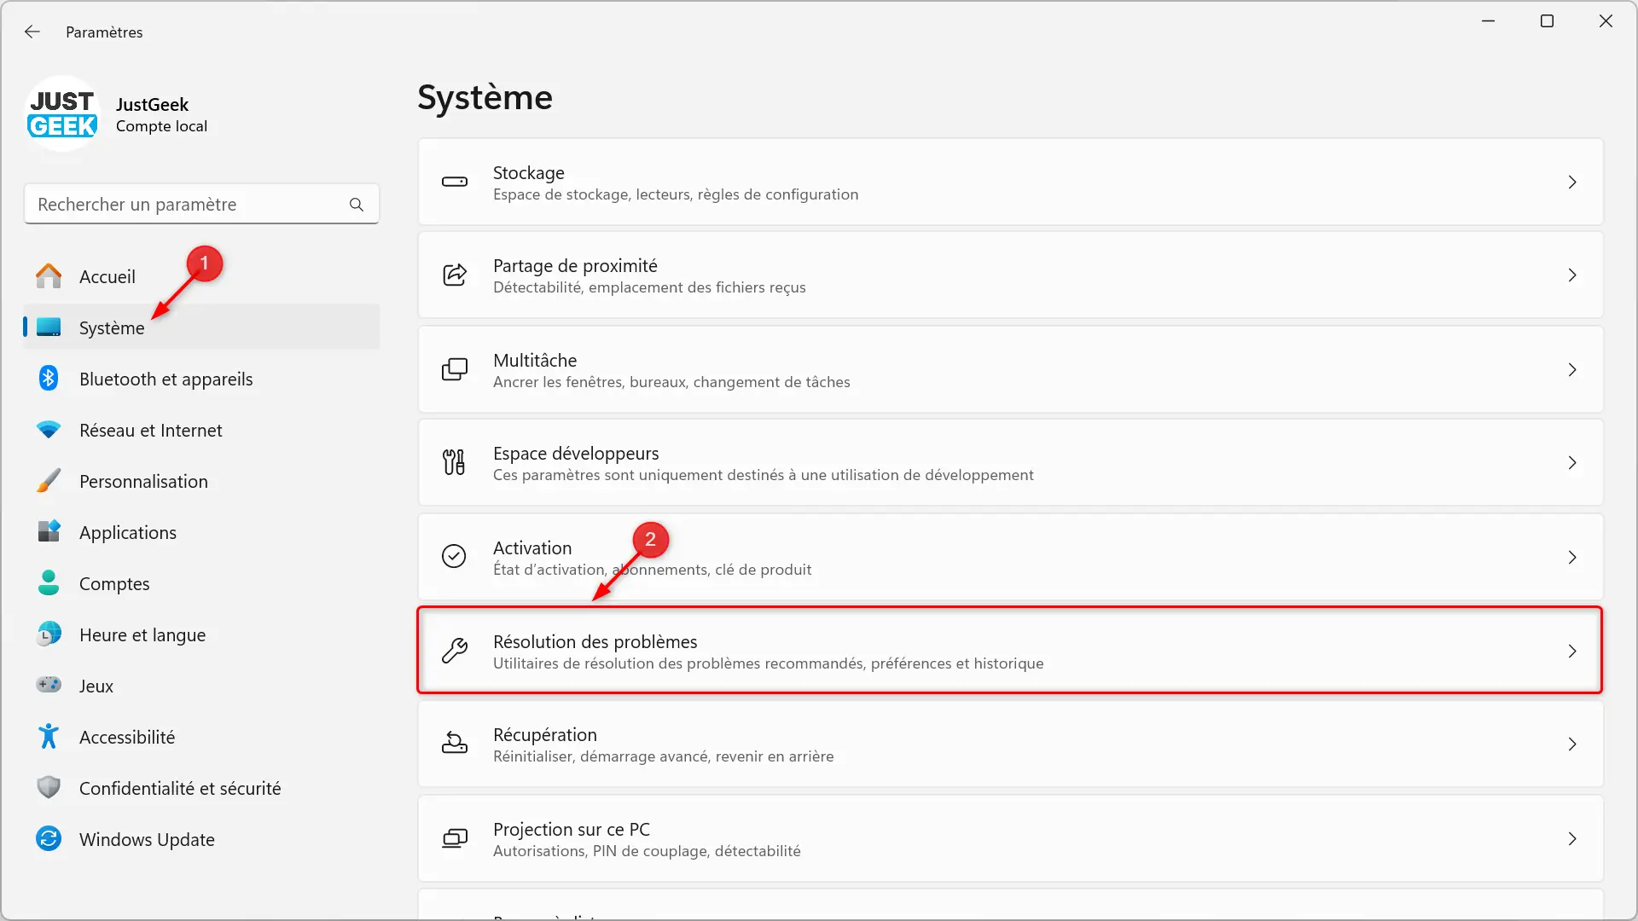Viewport: 1638px width, 921px height.
Task: Click the Résolution des problèmes wrench icon
Action: pyautogui.click(x=454, y=651)
